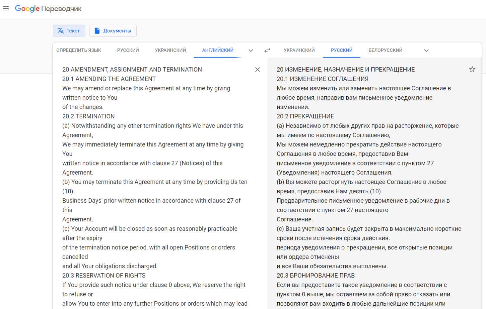Select Русский target language tab
This screenshot has width=486, height=309.
pos(341,50)
